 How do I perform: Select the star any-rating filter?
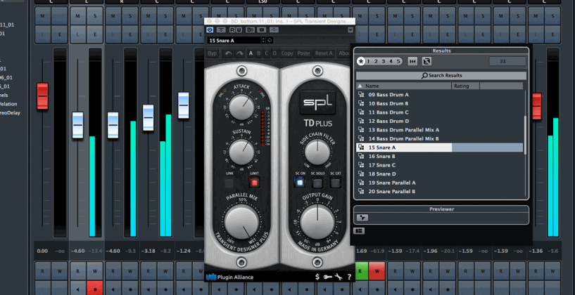pos(361,62)
